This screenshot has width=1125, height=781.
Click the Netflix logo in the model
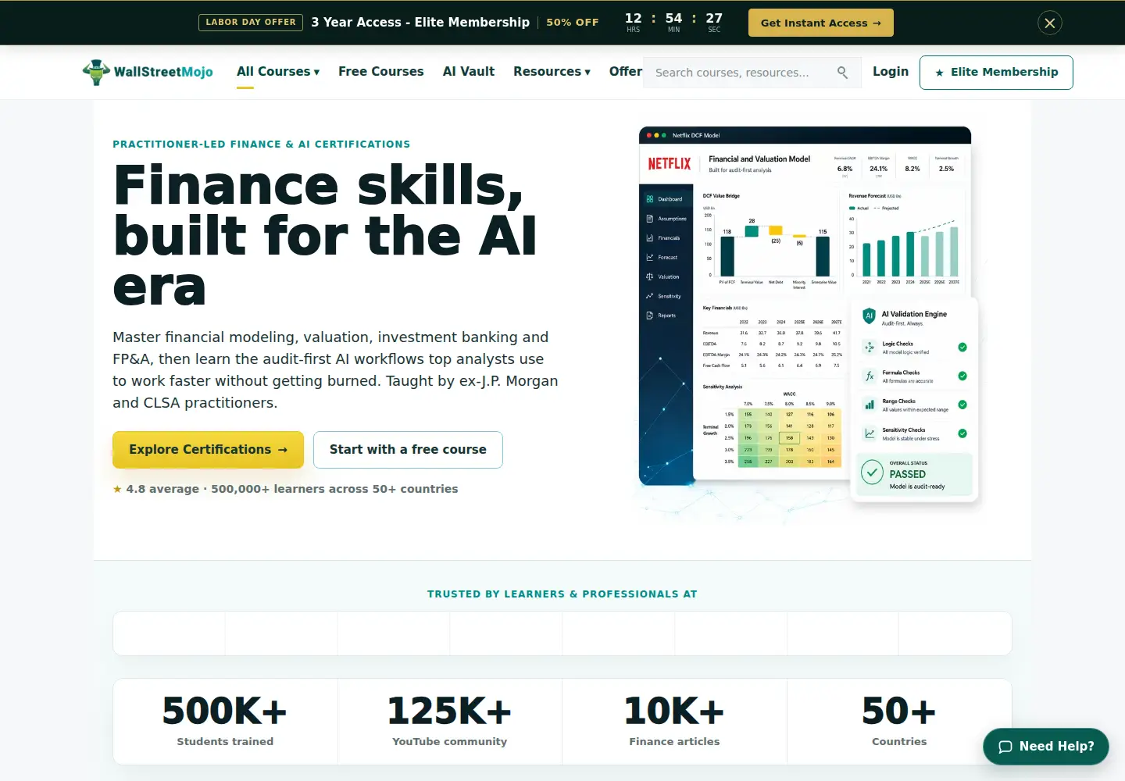pos(670,164)
